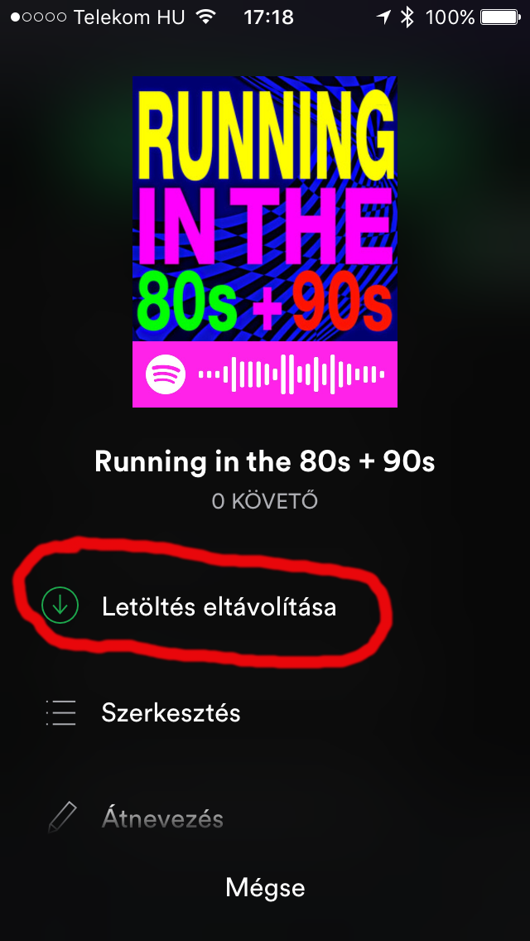This screenshot has width=530, height=941.
Task: Tap the 17:18 clock in status bar
Action: point(269,17)
